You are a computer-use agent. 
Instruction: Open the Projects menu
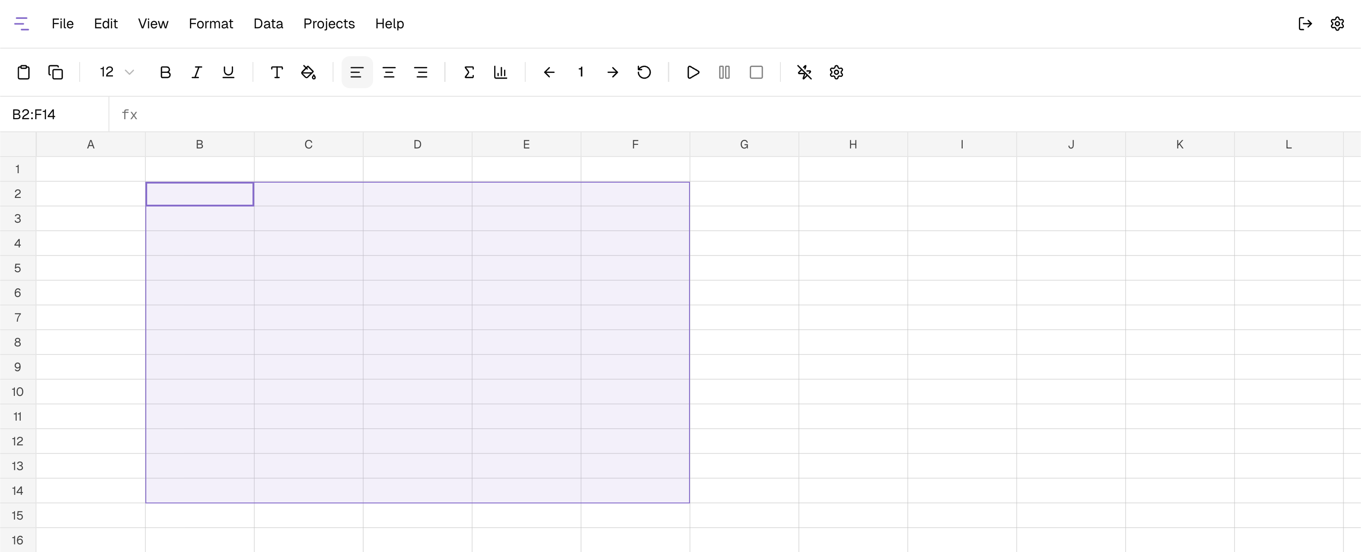coord(329,24)
